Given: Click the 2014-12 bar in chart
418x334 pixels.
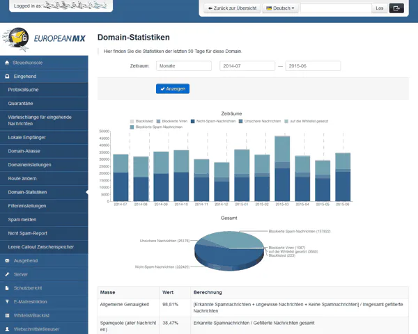Looking at the screenshot, I should click(222, 182).
